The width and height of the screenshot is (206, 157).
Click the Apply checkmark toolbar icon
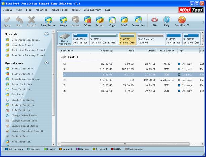click(7, 20)
